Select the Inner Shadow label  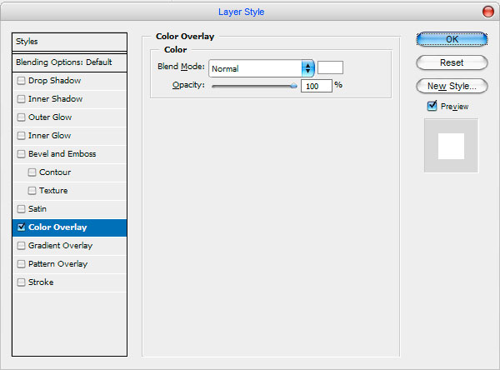[x=56, y=99]
